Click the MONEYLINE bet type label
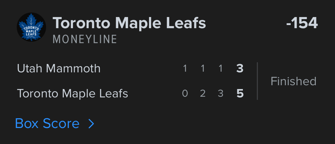This screenshot has width=335, height=144. coord(85,39)
